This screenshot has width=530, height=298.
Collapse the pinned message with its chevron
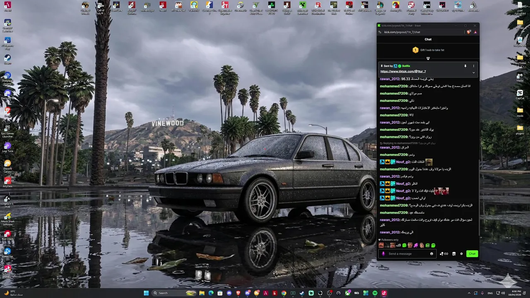coord(473,72)
